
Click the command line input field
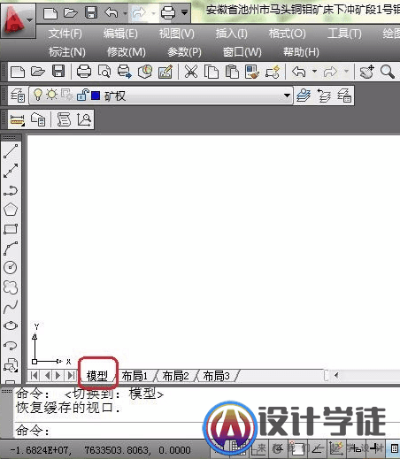point(206,431)
